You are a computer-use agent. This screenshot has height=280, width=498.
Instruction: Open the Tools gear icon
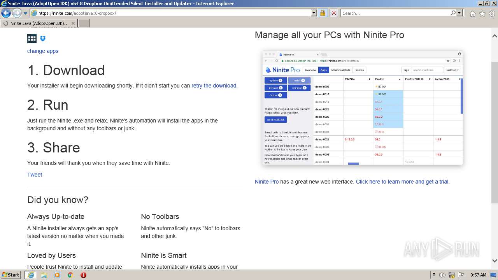pyautogui.click(x=492, y=13)
